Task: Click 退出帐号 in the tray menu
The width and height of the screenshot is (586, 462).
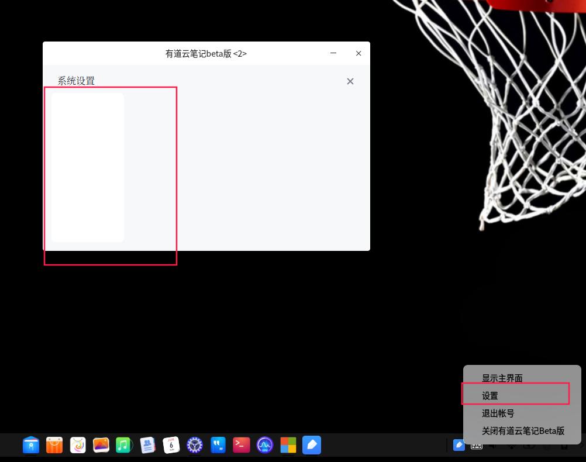Action: point(498,413)
